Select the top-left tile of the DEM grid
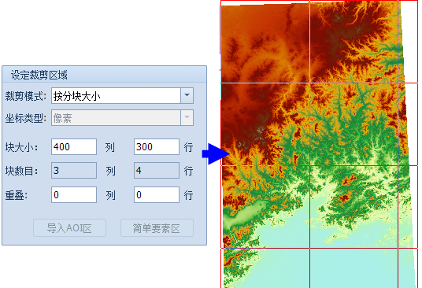 click(265, 42)
